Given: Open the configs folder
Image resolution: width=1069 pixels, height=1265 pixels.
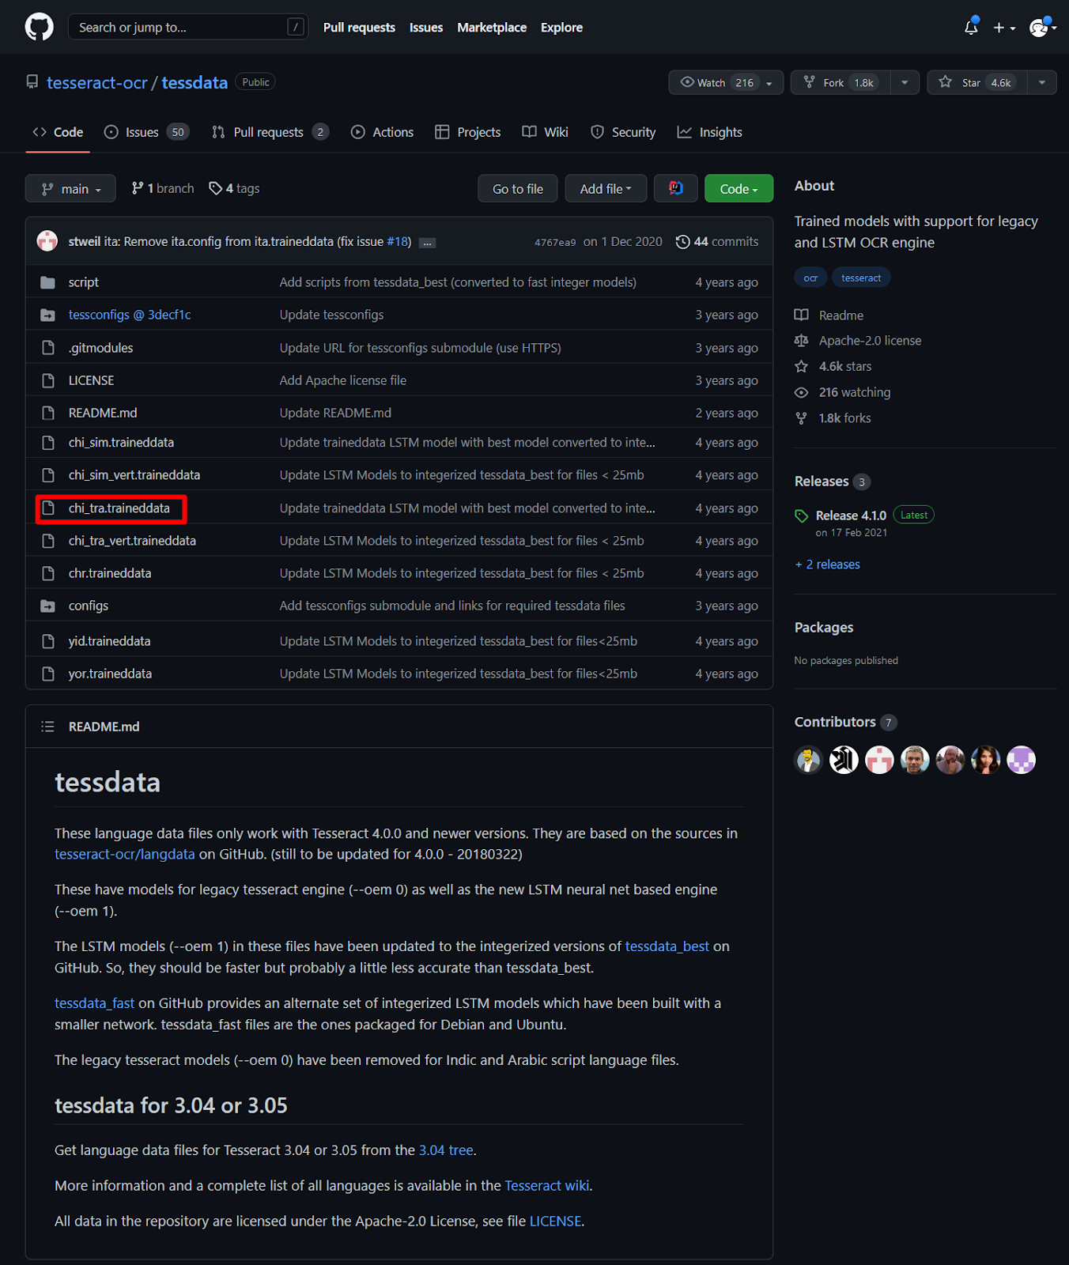Looking at the screenshot, I should click(89, 606).
